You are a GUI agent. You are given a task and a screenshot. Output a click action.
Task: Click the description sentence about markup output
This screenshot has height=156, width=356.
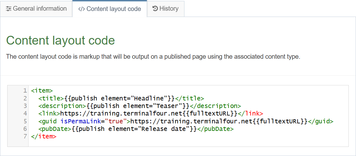[x=153, y=56]
